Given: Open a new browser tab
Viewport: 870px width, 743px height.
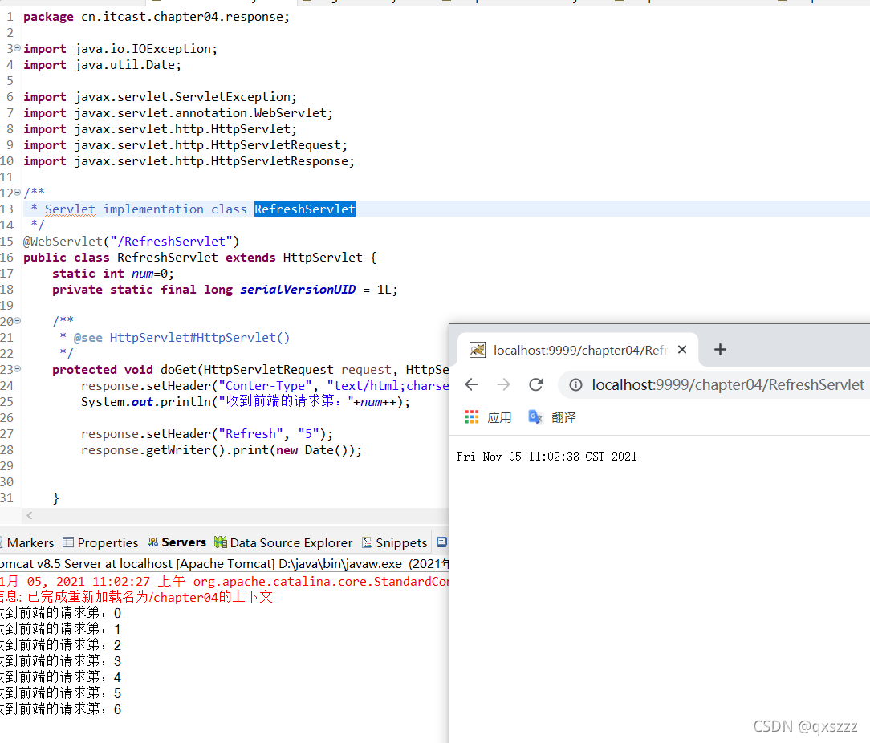Looking at the screenshot, I should coord(720,350).
